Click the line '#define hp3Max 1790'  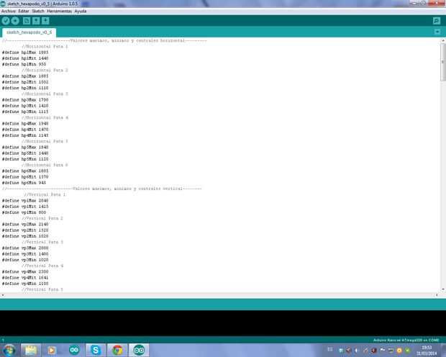click(x=25, y=100)
